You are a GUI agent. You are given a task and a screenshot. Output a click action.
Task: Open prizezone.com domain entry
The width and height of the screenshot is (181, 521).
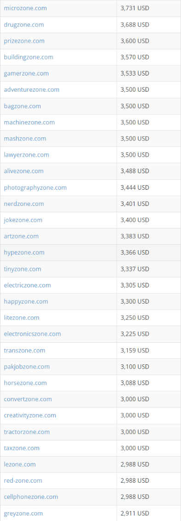(x=24, y=41)
